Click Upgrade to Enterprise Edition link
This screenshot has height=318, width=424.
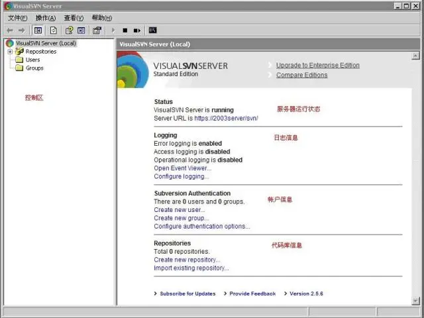318,66
